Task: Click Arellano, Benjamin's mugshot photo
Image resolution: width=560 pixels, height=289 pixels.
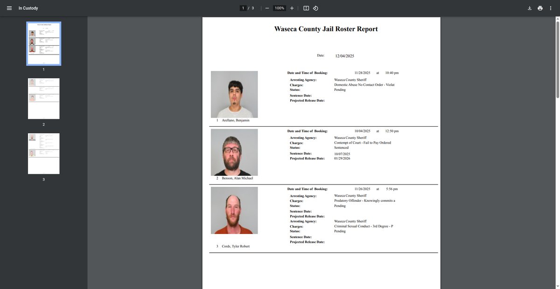Action: coord(234,94)
